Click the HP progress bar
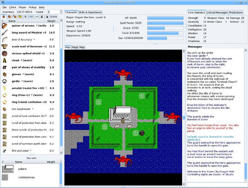This screenshot has height=188, width=248. [165, 18]
